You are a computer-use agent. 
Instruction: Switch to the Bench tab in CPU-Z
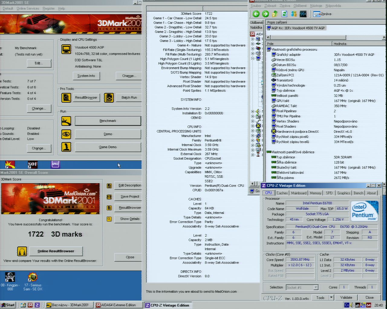pos(358,193)
